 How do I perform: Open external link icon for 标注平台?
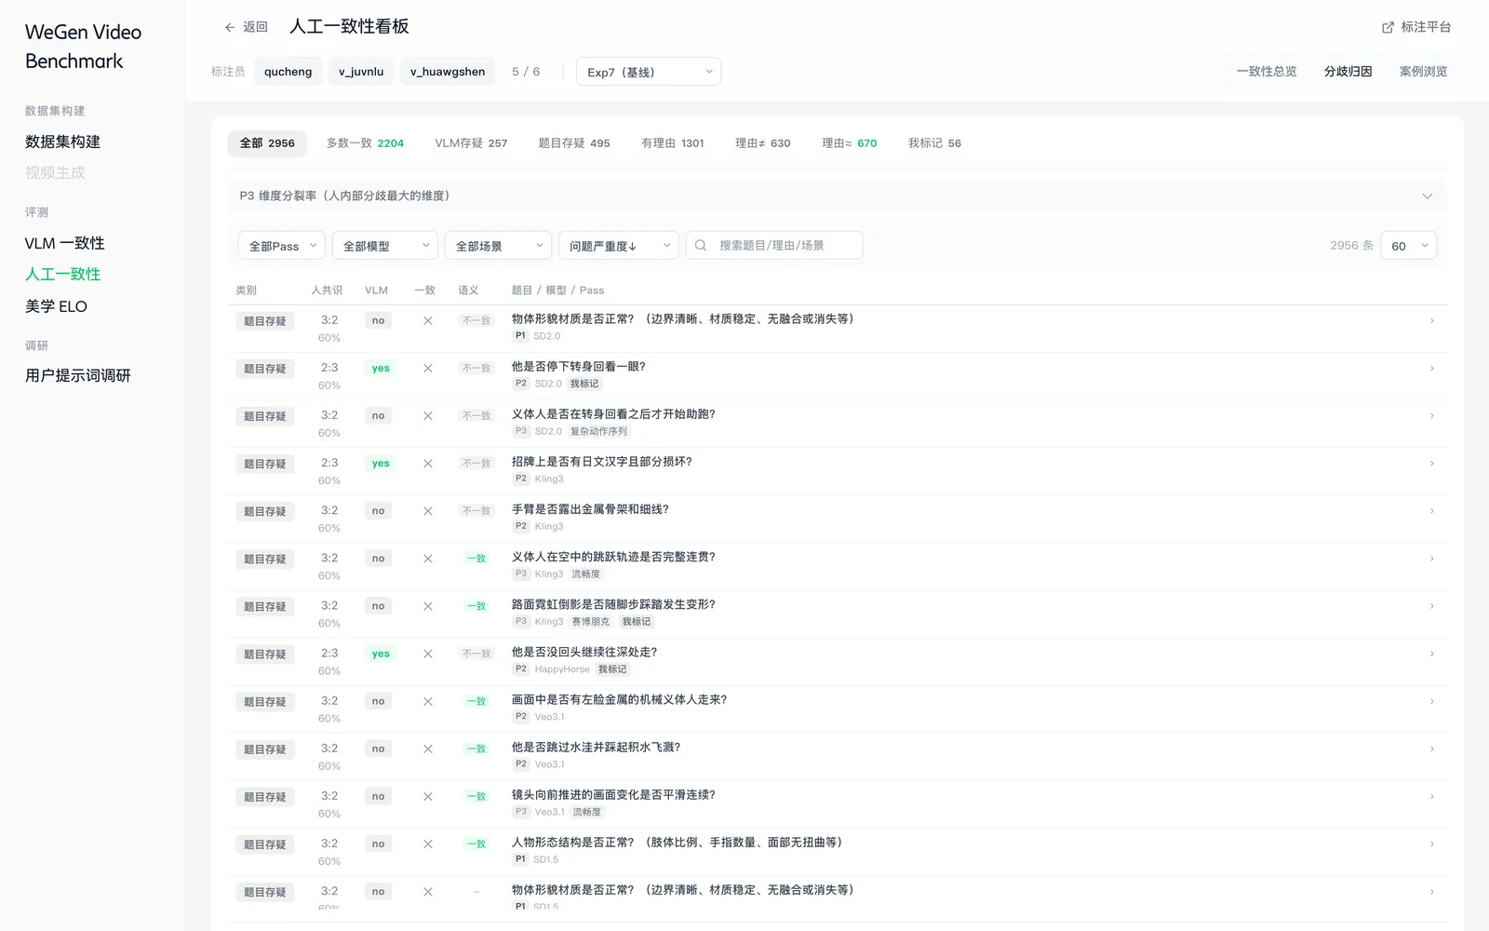click(x=1388, y=27)
